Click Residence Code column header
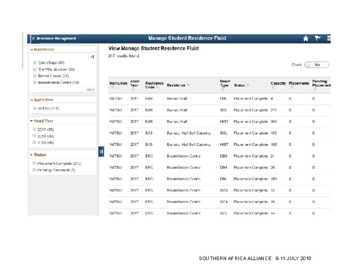The width and height of the screenshot is (357, 268). [x=154, y=85]
